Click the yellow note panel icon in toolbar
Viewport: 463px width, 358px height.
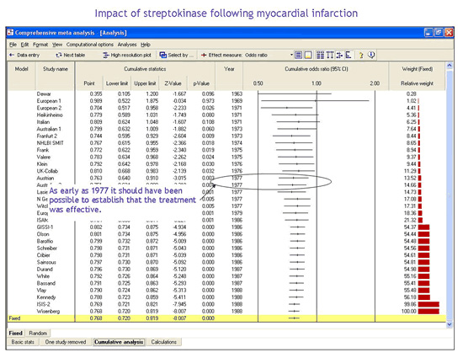pos(307,55)
